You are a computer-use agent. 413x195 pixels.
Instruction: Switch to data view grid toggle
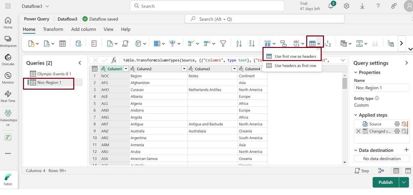396,171
